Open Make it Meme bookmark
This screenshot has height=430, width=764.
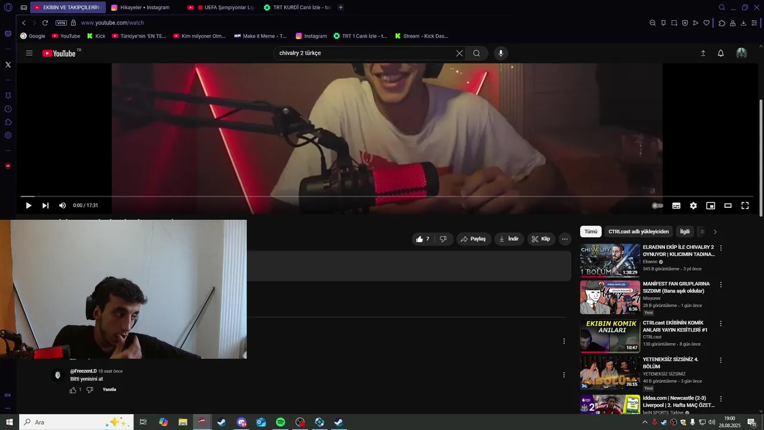[260, 36]
